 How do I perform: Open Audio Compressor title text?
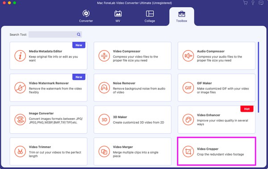point(211,51)
